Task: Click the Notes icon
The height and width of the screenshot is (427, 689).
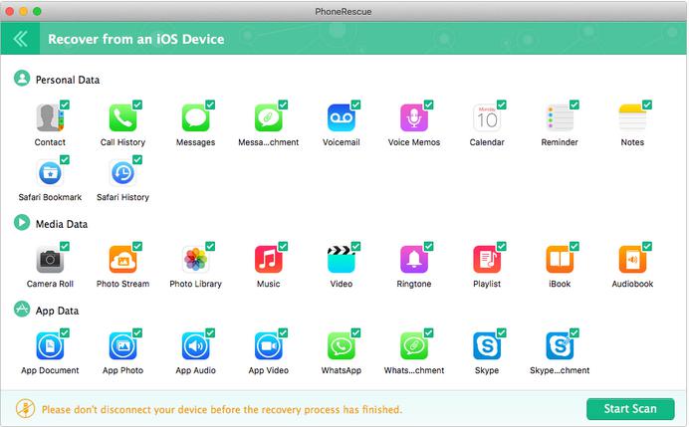Action: click(632, 117)
